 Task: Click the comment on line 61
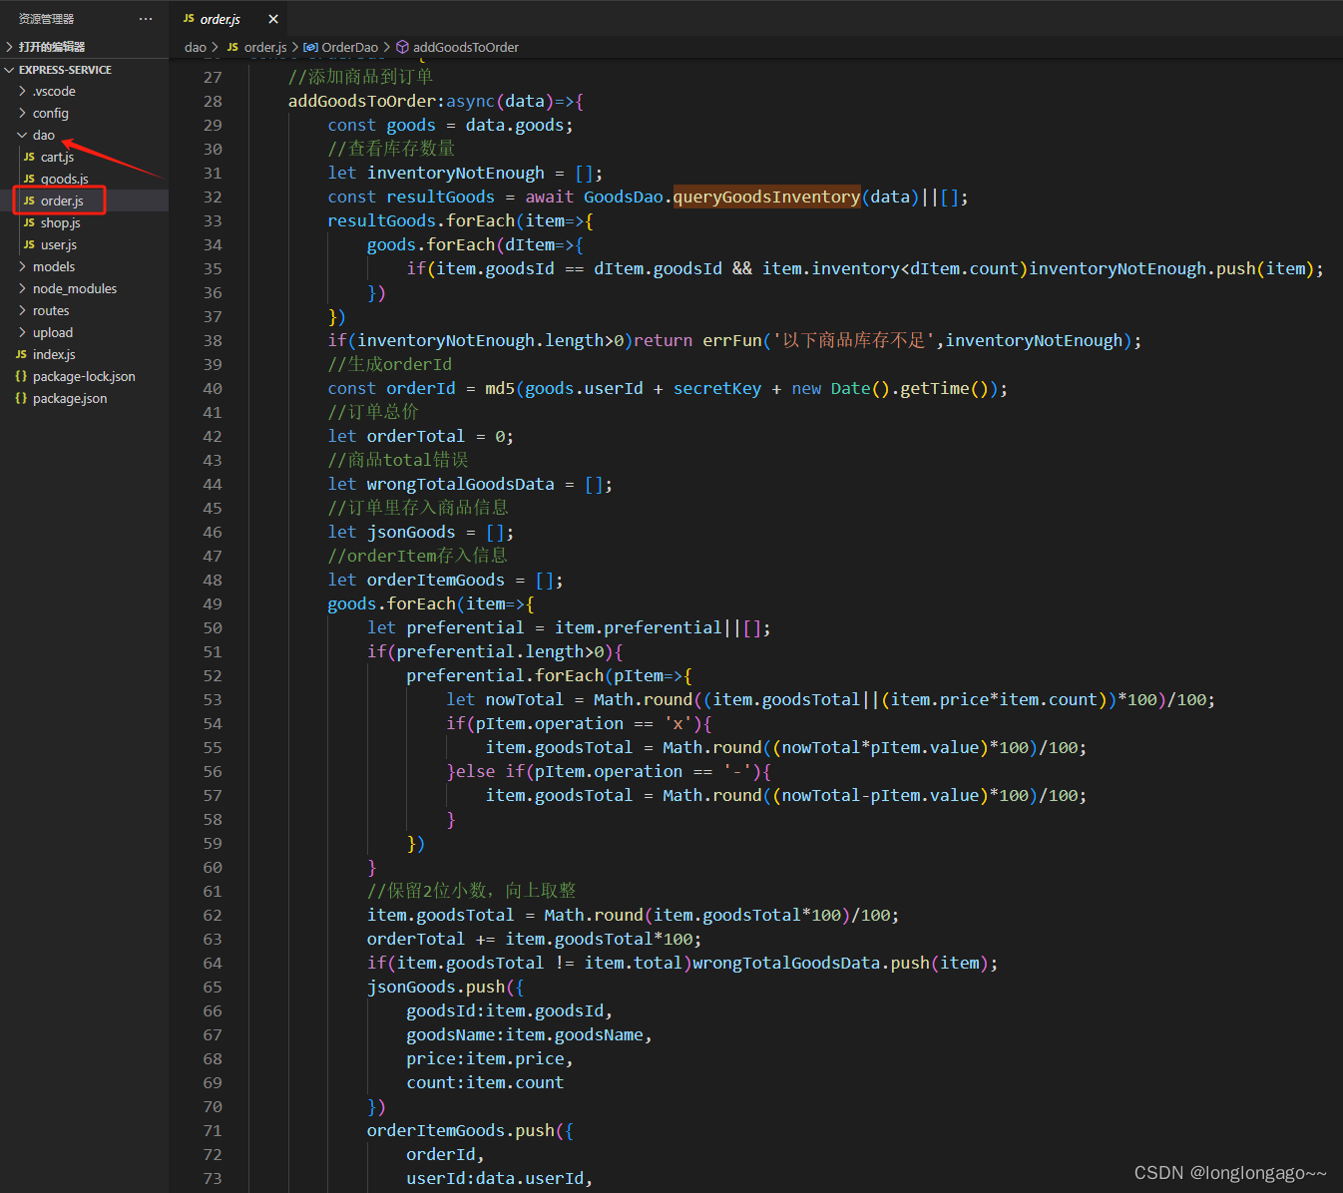click(x=471, y=891)
